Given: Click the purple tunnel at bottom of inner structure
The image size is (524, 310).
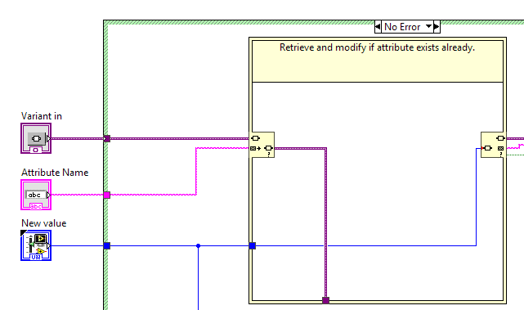Looking at the screenshot, I should point(326,300).
